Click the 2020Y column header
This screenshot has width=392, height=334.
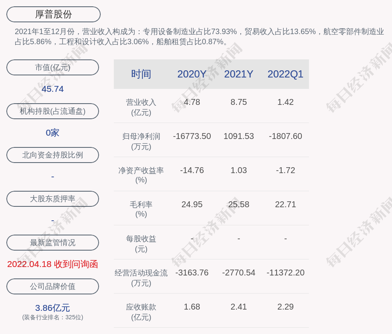192,74
